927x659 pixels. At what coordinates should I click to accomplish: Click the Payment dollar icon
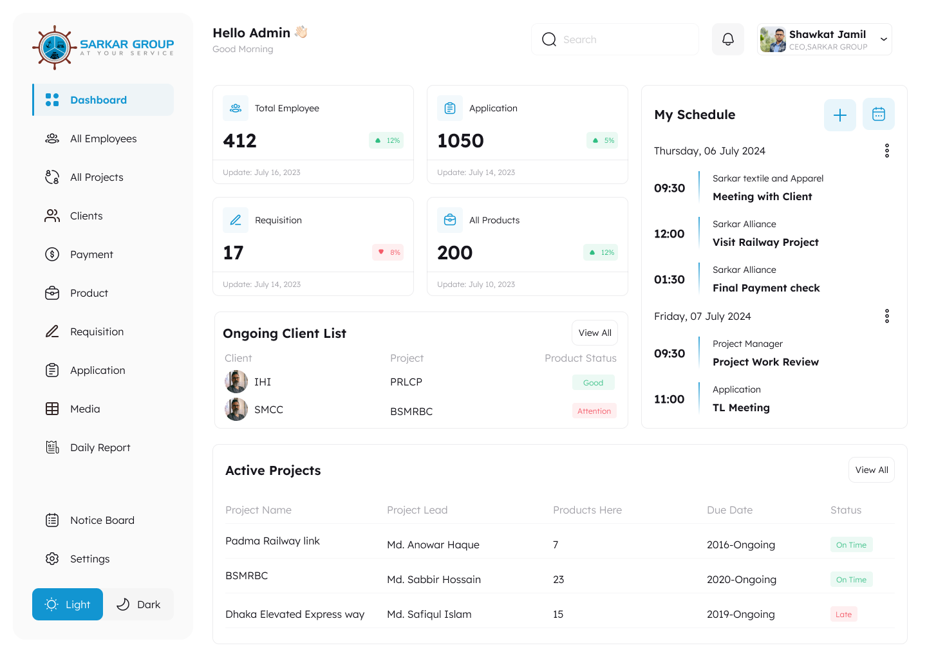tap(52, 254)
